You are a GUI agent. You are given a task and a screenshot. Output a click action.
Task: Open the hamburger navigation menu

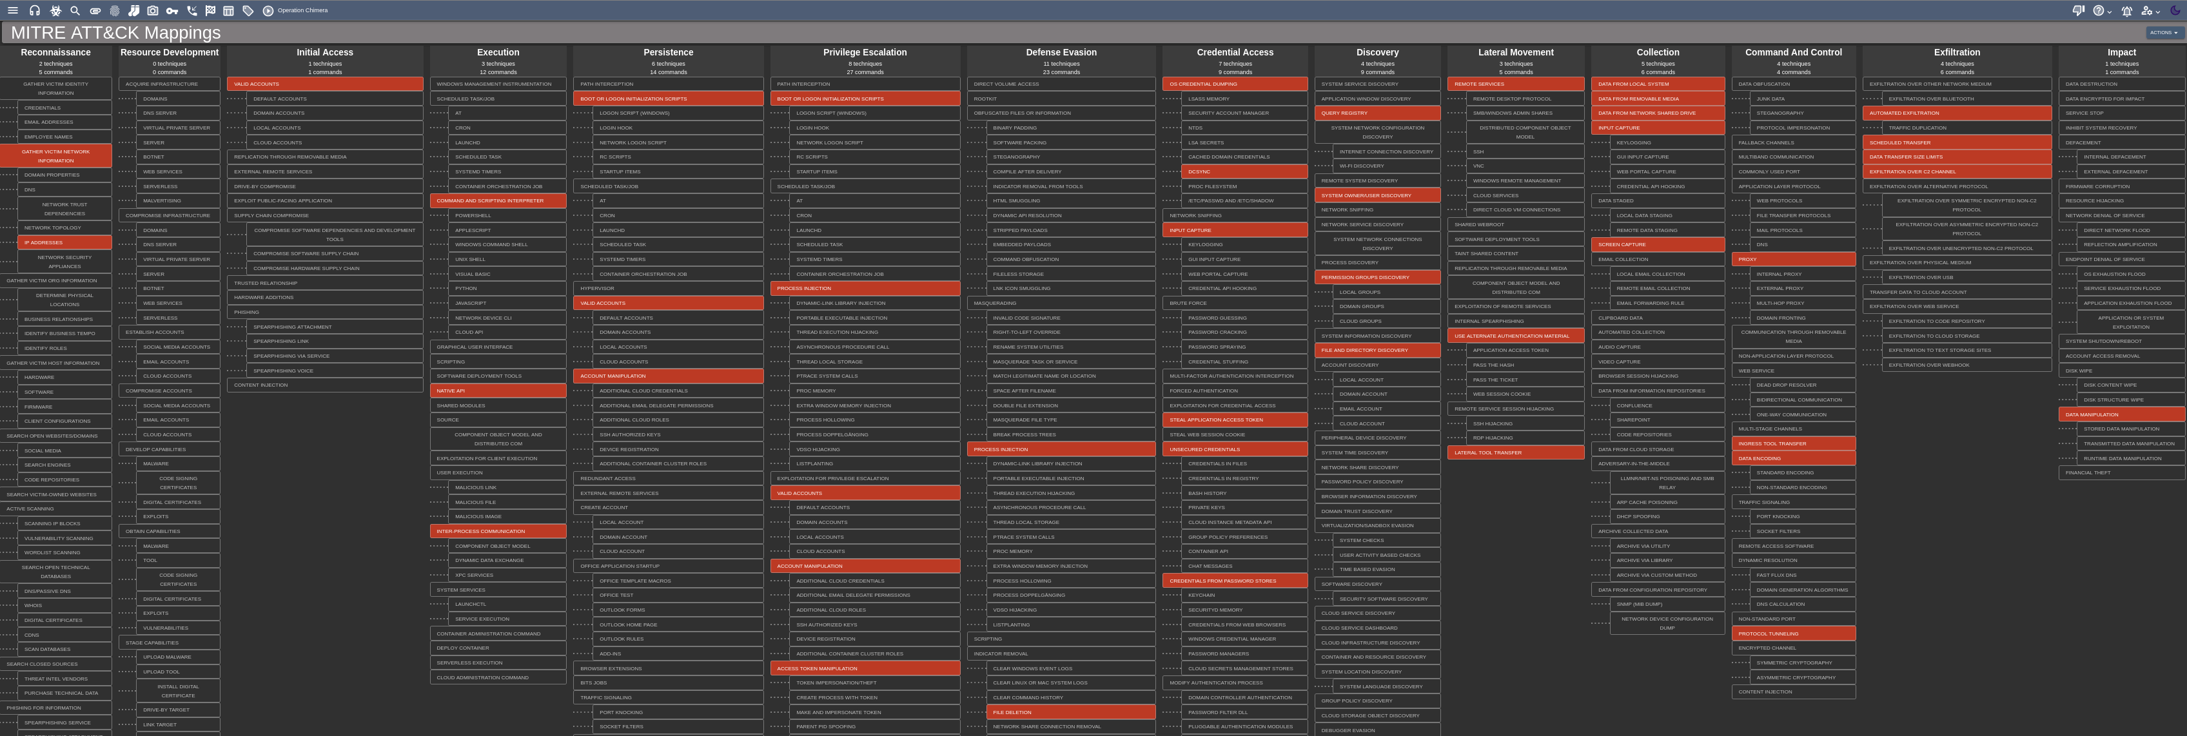point(12,10)
